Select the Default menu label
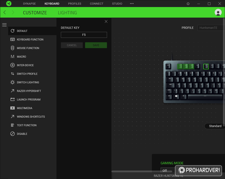The width and height of the screenshot is (225, 179). click(22, 31)
